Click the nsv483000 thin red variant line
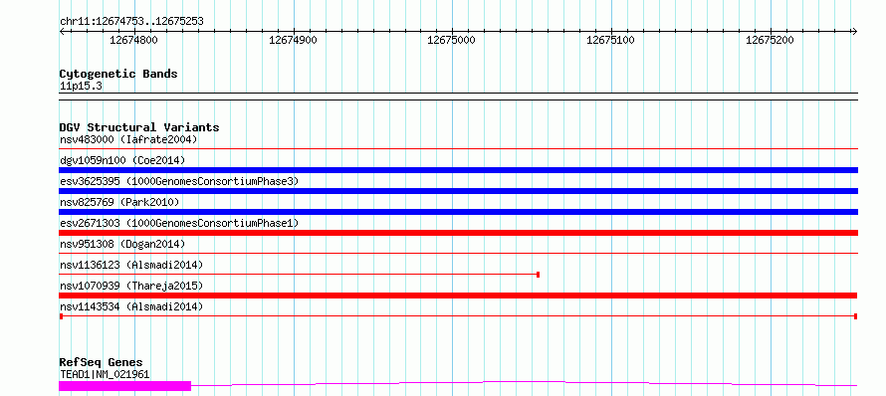Viewport: 886px width, 396px height. [x=458, y=149]
